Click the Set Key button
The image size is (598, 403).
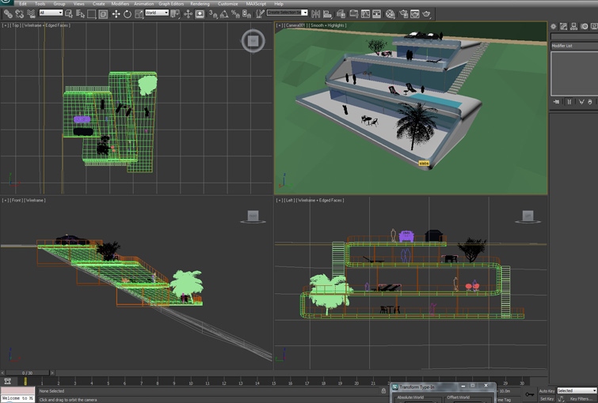pyautogui.click(x=547, y=398)
